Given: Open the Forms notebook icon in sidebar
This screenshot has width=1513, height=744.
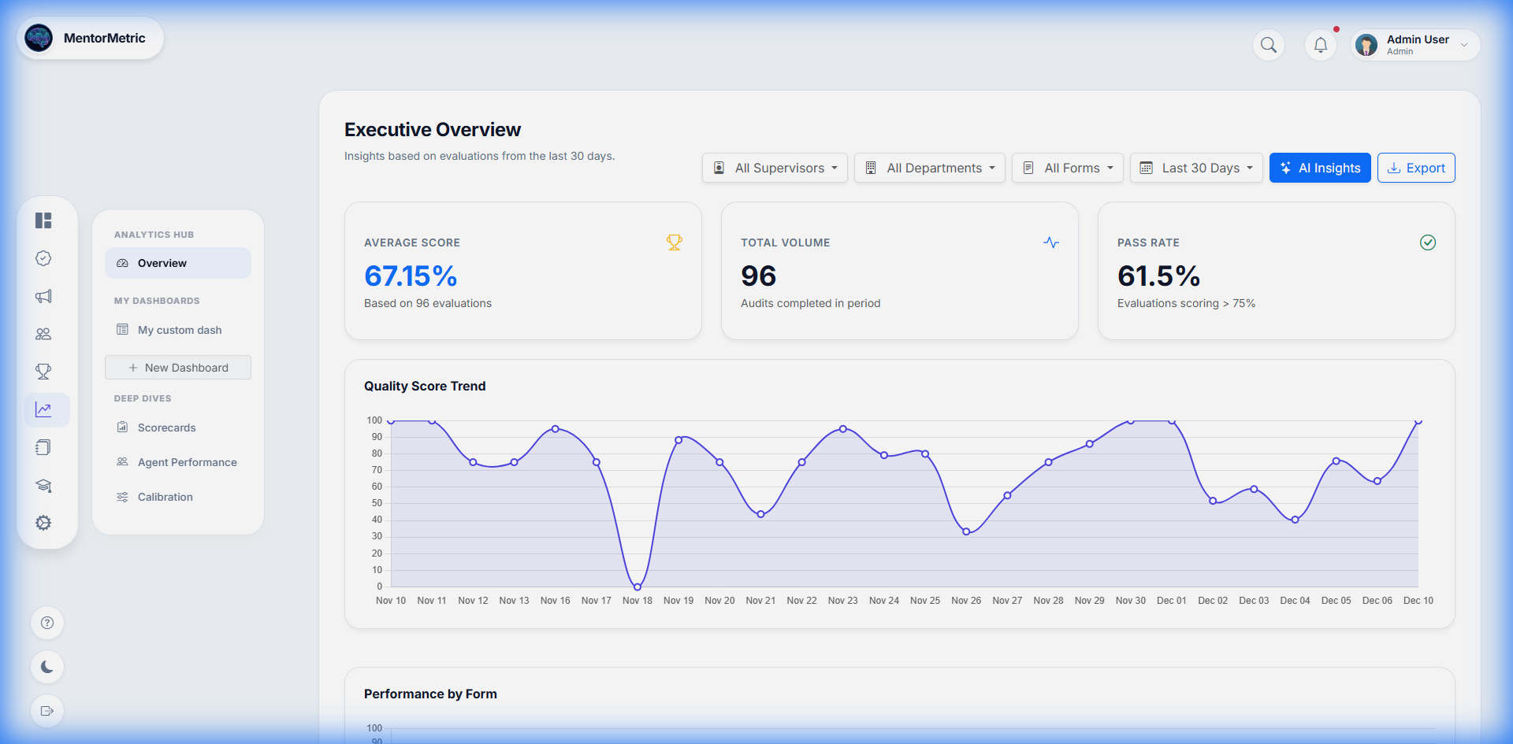Looking at the screenshot, I should point(43,447).
